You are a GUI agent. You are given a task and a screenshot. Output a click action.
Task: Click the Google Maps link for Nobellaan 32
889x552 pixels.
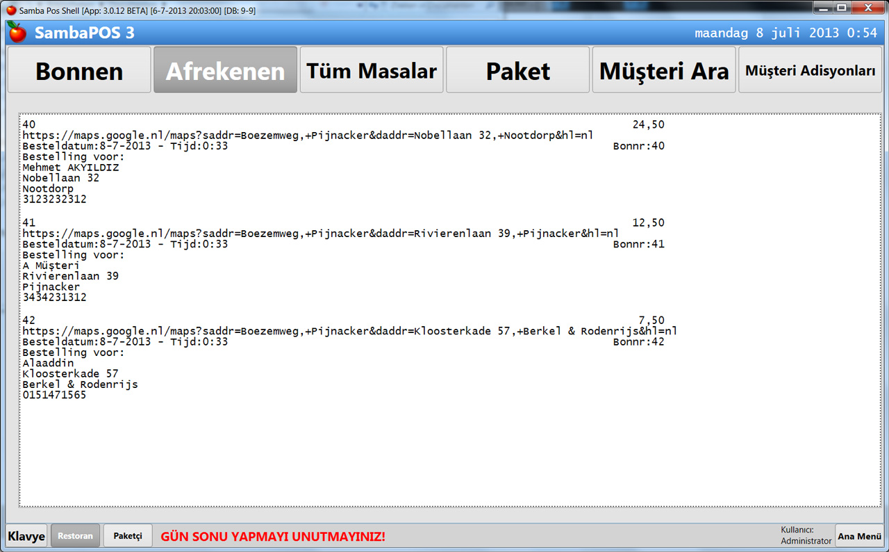(308, 136)
